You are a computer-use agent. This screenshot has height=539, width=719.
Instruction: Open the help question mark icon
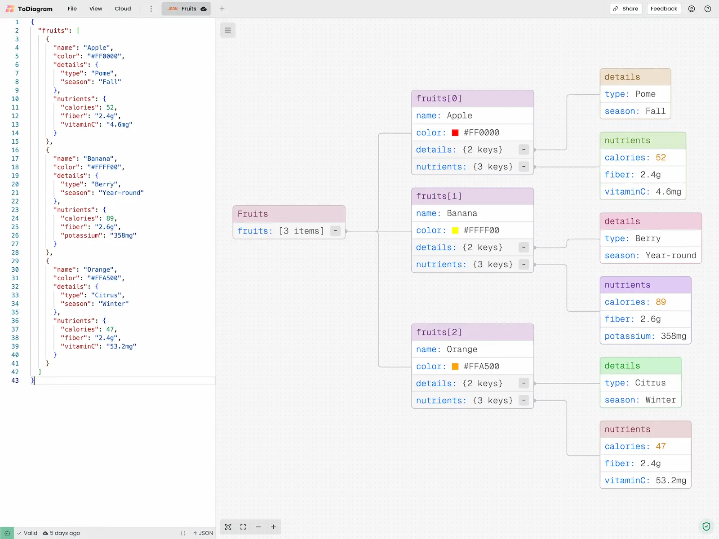coord(708,9)
